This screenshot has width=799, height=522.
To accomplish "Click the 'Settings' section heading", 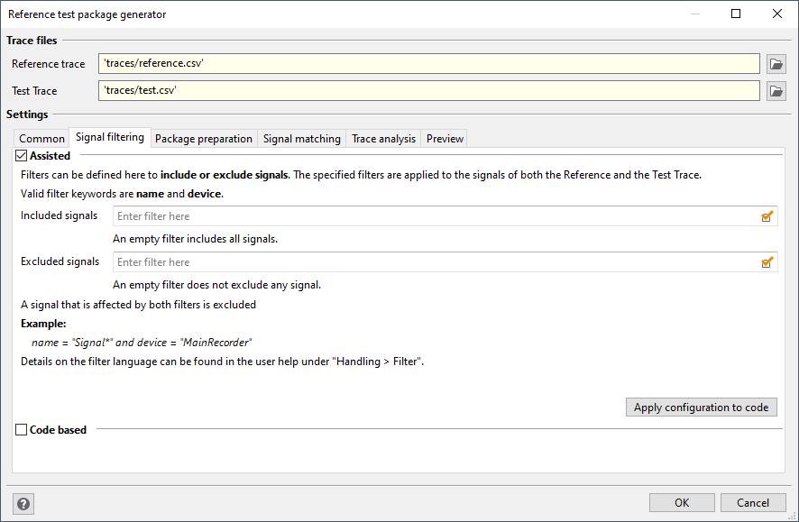I will tap(27, 114).
